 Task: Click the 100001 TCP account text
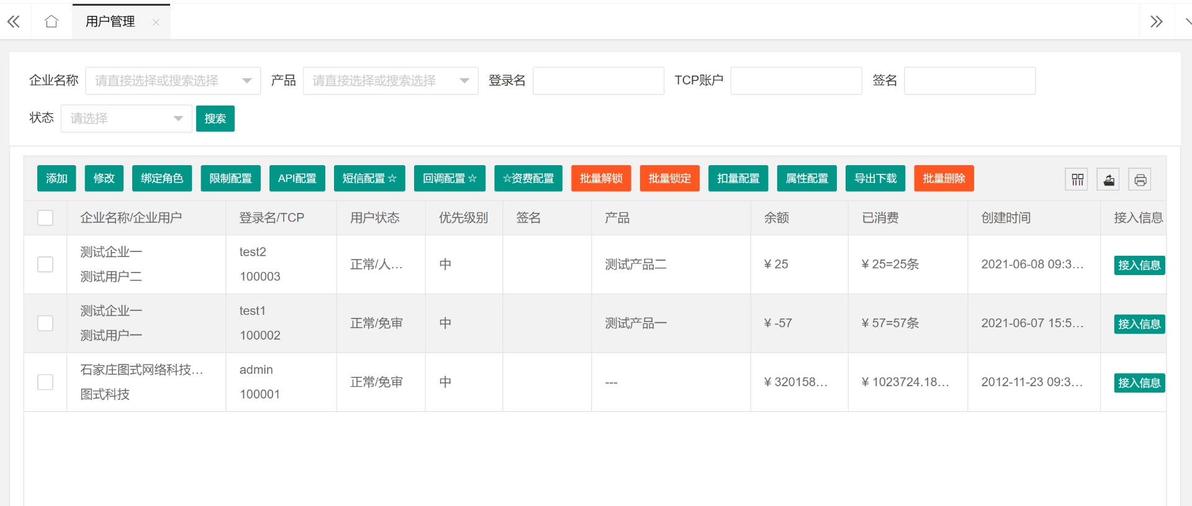[260, 394]
